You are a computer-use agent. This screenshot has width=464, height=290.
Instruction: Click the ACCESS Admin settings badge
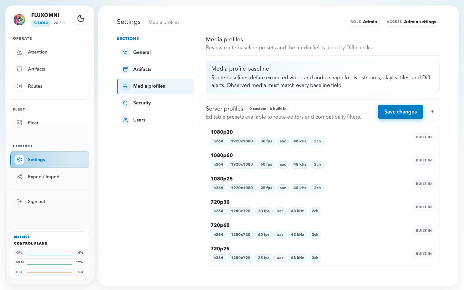411,22
